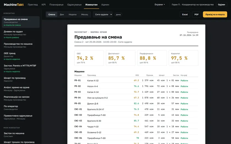Expand the Сите оддели department selector
231x144 pixels.
[x=103, y=14]
